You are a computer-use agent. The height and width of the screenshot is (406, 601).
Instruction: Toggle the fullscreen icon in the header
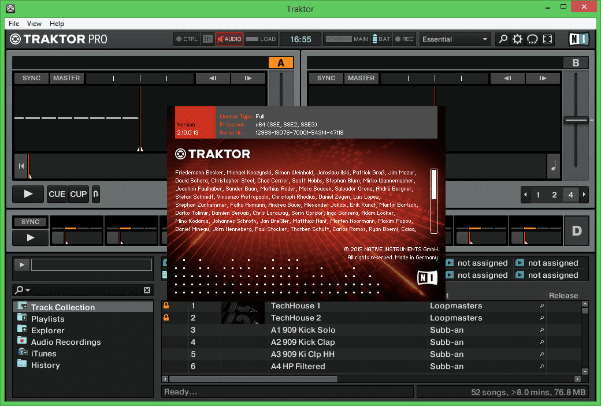coord(548,39)
